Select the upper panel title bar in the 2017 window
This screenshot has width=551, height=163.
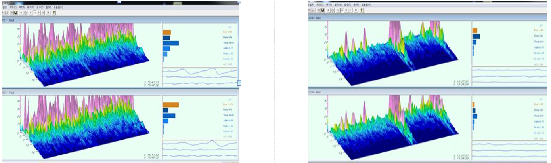pos(120,19)
